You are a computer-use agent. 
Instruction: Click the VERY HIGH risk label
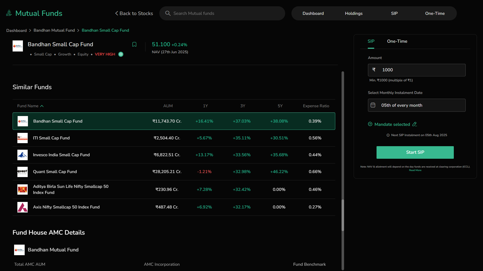click(x=105, y=54)
